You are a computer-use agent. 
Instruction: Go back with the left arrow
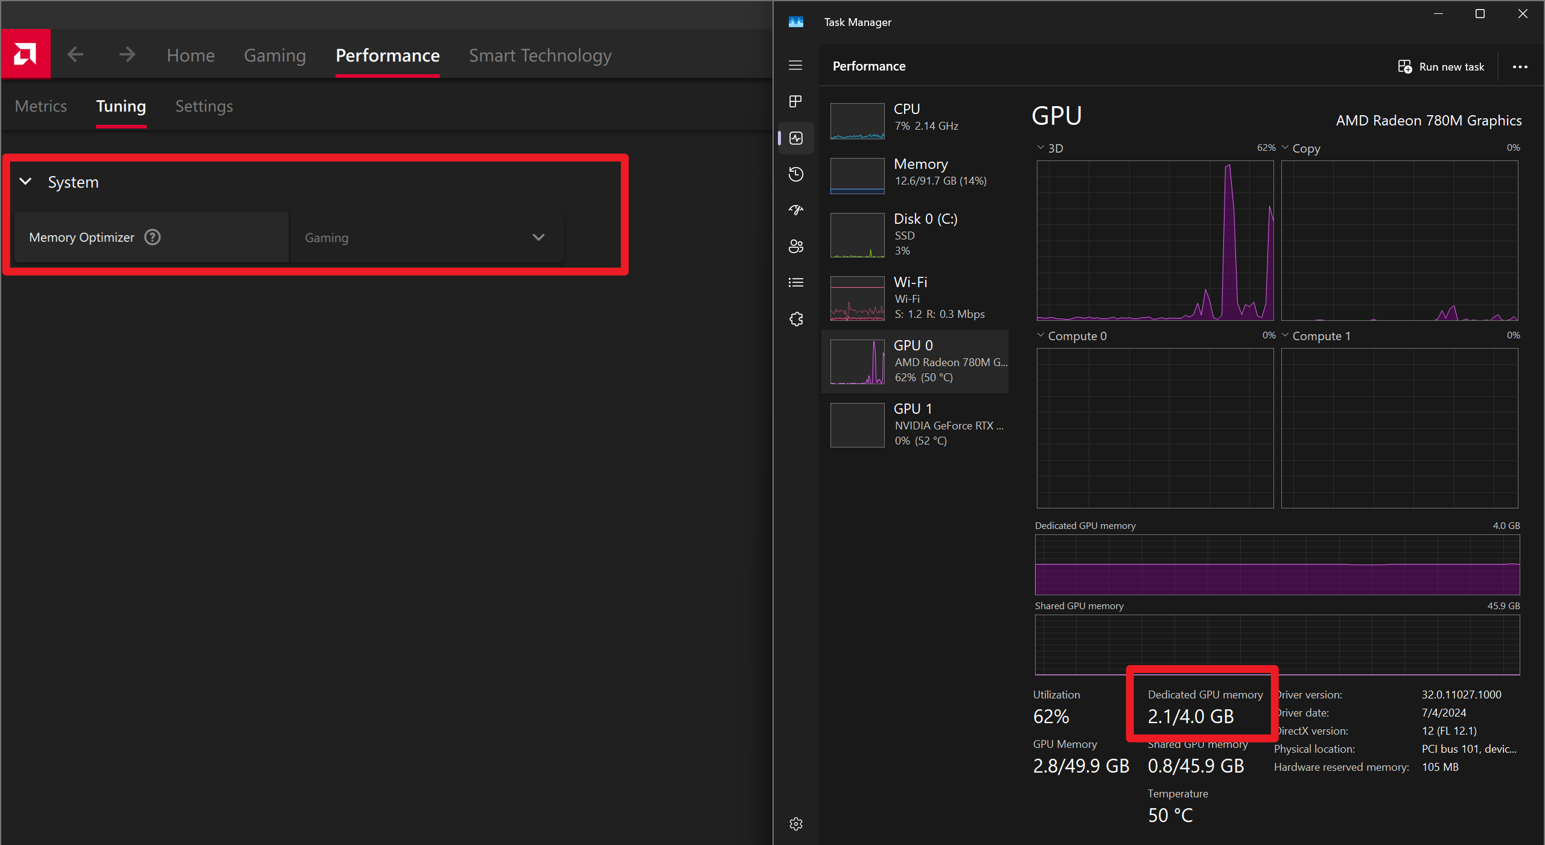point(75,55)
